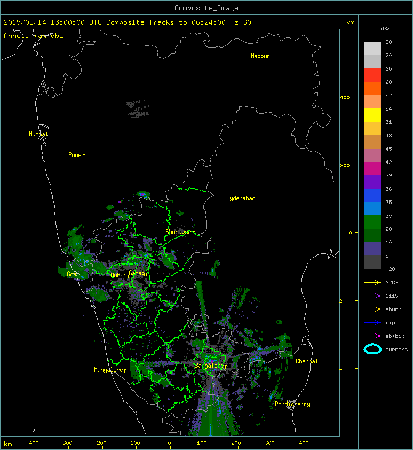Click the 'dBZ' legend heading
The width and height of the screenshot is (413, 450).
pyautogui.click(x=385, y=29)
